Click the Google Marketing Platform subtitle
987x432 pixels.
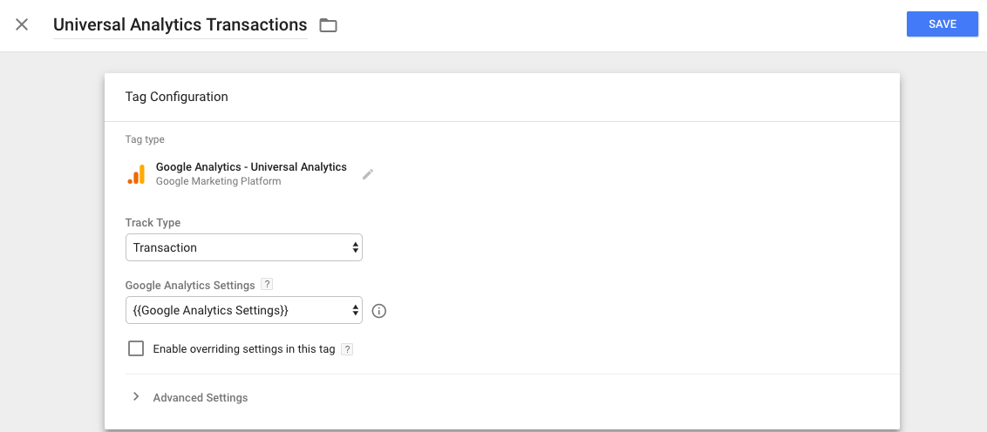coord(218,182)
